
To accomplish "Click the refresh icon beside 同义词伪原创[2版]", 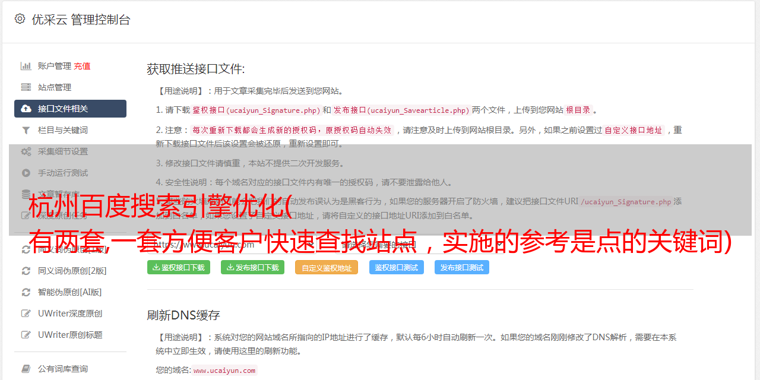I will point(26,271).
